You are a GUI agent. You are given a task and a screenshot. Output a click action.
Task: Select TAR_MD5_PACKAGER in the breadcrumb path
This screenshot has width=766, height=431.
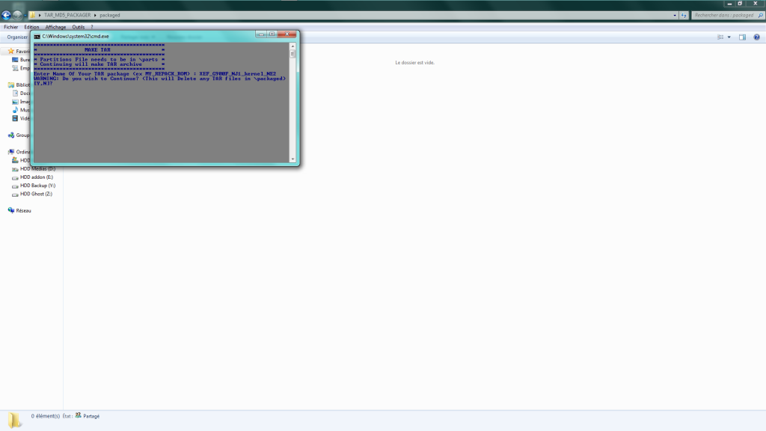[x=67, y=15]
